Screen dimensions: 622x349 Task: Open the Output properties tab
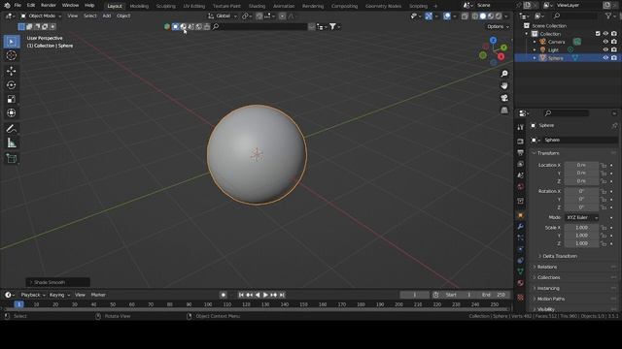tap(521, 152)
